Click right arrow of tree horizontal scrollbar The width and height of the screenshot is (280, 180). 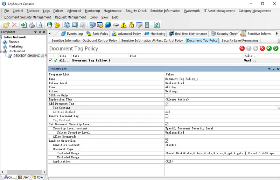point(44,172)
